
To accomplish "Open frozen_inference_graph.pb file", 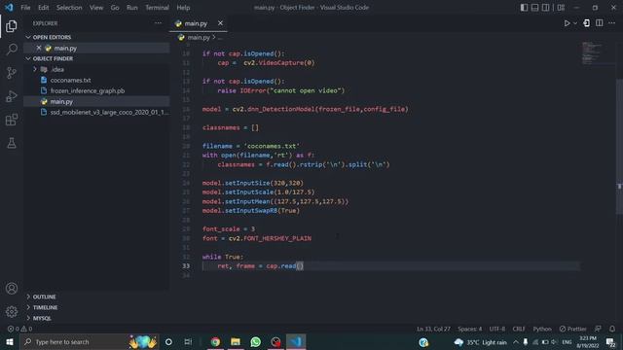I will pyautogui.click(x=88, y=90).
